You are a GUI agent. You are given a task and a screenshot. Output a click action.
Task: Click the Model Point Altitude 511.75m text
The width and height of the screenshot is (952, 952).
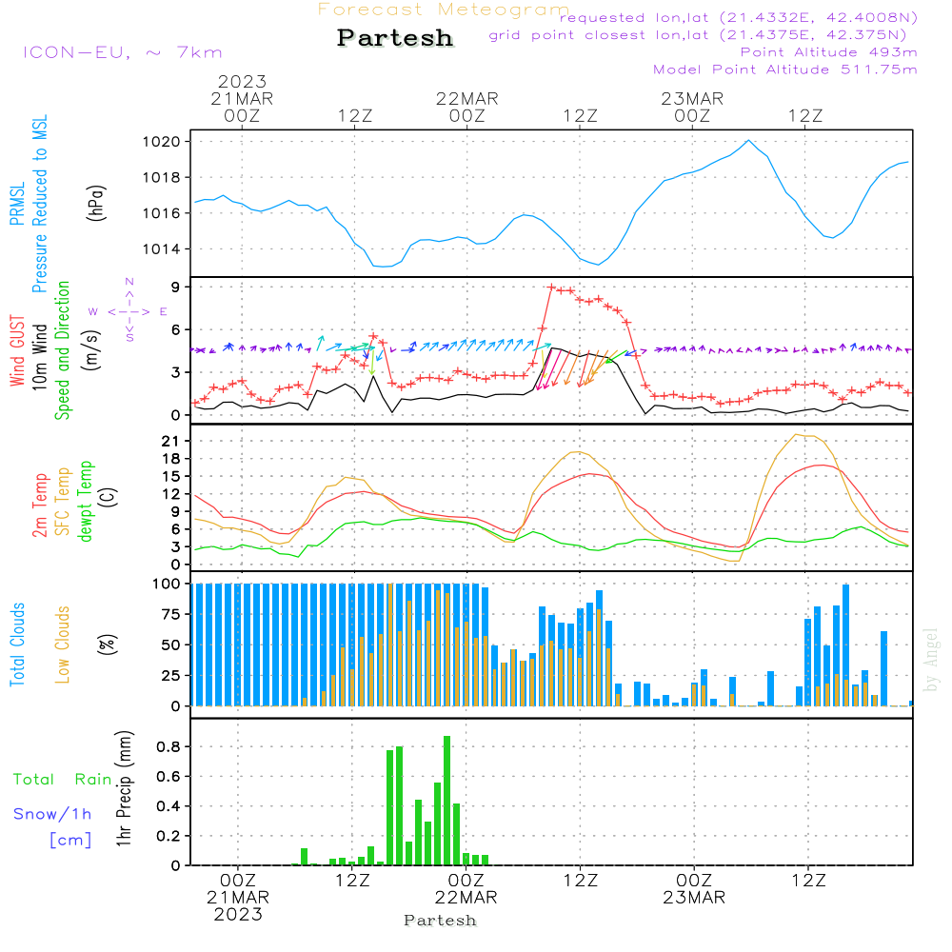(785, 69)
